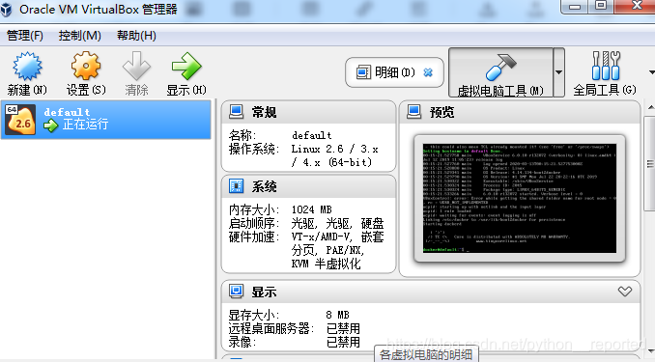Click the '8 MB' video memory value
The width and height of the screenshot is (655, 362).
coord(337,315)
